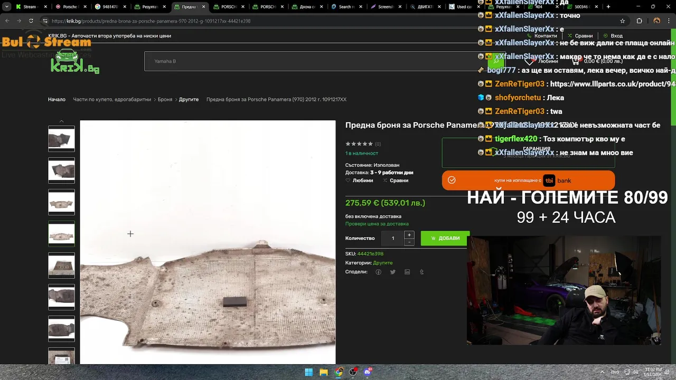Close the active Предна tab
Image resolution: width=676 pixels, height=380 pixels.
coord(203,7)
